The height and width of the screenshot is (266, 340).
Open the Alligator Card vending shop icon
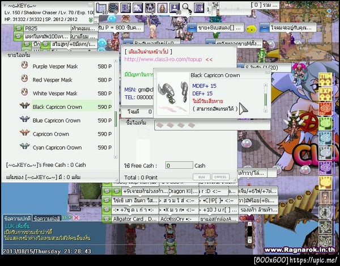pos(107,219)
